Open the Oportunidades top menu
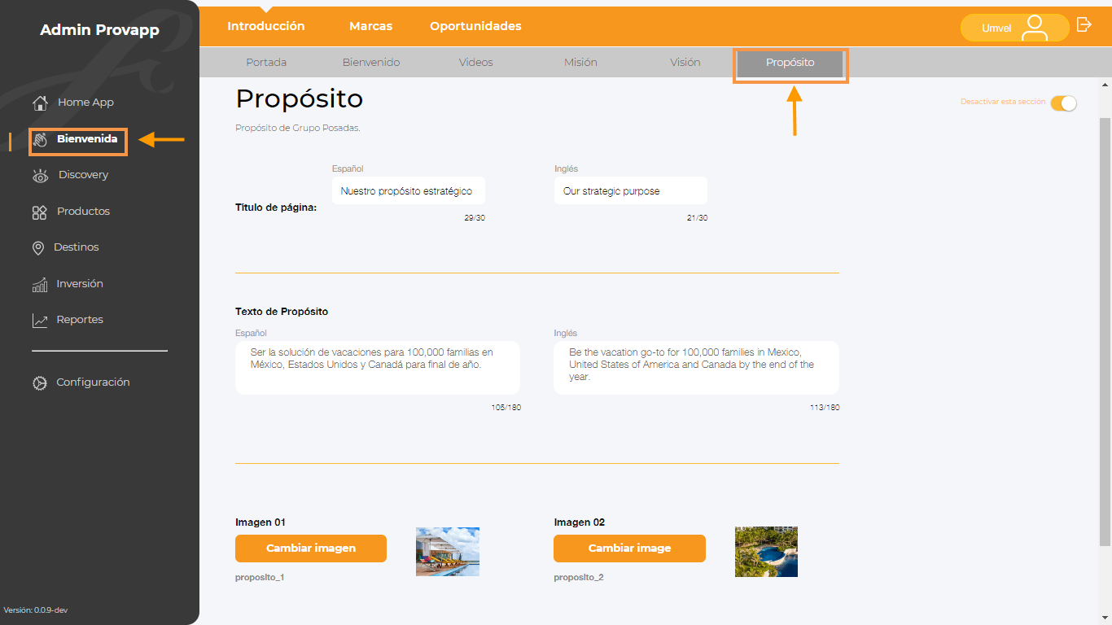The image size is (1112, 625). coord(476,26)
